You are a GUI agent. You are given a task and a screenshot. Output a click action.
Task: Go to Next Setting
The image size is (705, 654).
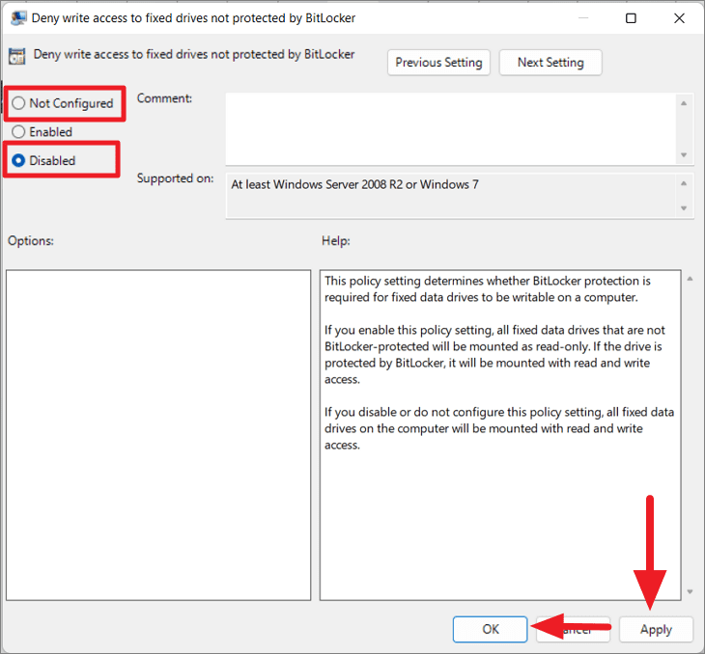click(x=550, y=63)
